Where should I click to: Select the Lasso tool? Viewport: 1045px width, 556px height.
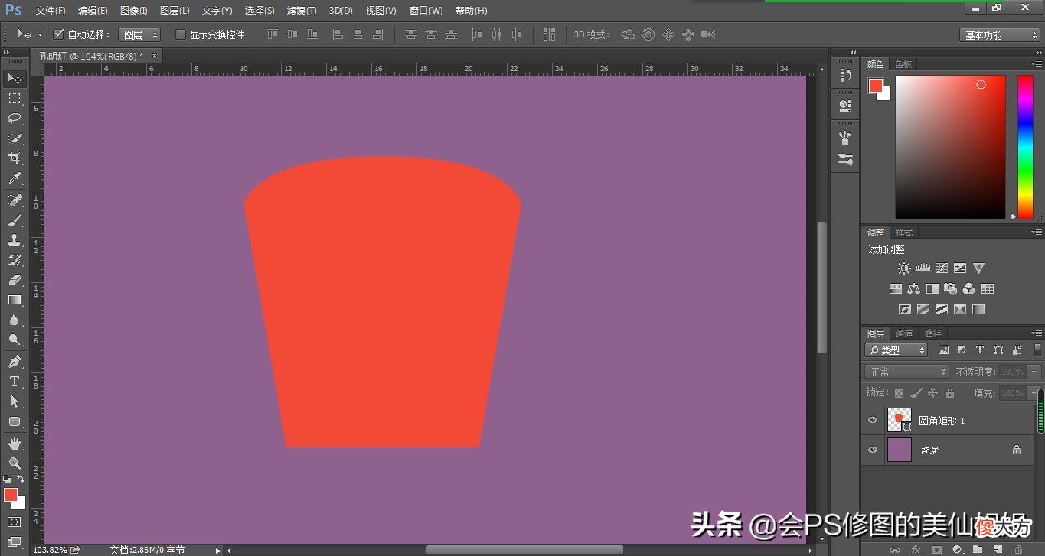tap(15, 118)
